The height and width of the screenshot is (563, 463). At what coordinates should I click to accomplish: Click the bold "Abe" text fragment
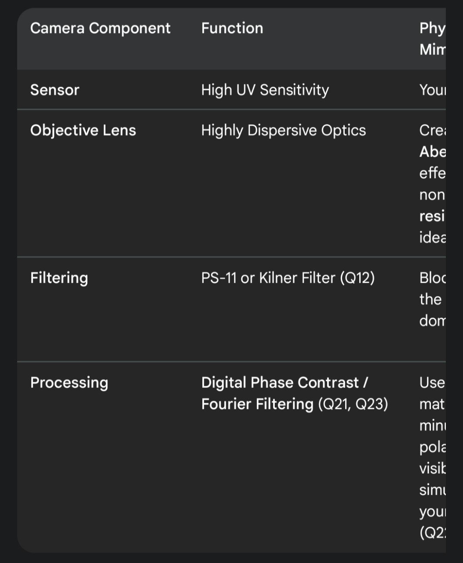[432, 151]
